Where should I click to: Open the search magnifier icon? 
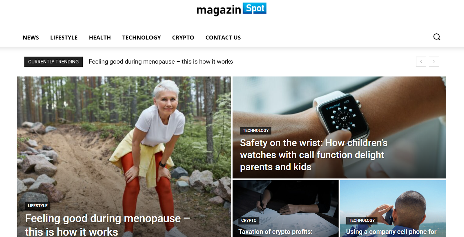click(x=437, y=37)
